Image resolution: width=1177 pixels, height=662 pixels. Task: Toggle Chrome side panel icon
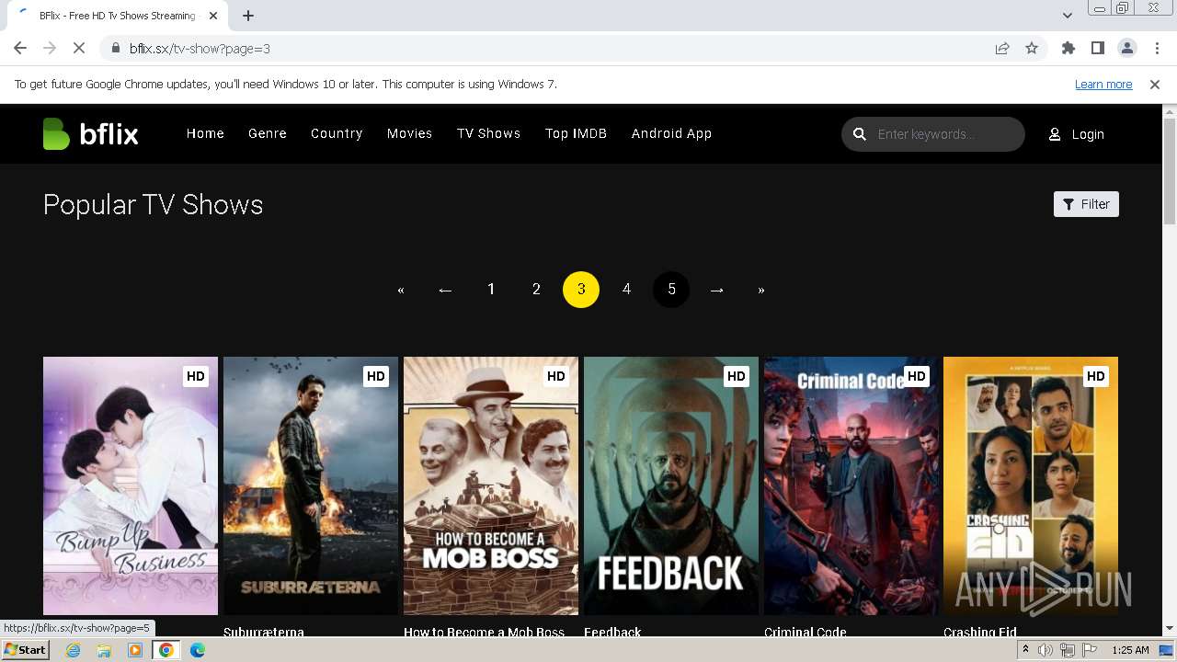[x=1098, y=49]
